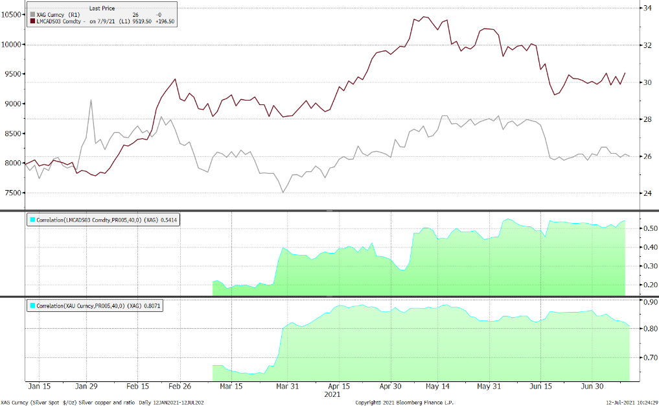Click the Correlation(XAU Curncy) legend box
659x406 pixels.
(95, 305)
